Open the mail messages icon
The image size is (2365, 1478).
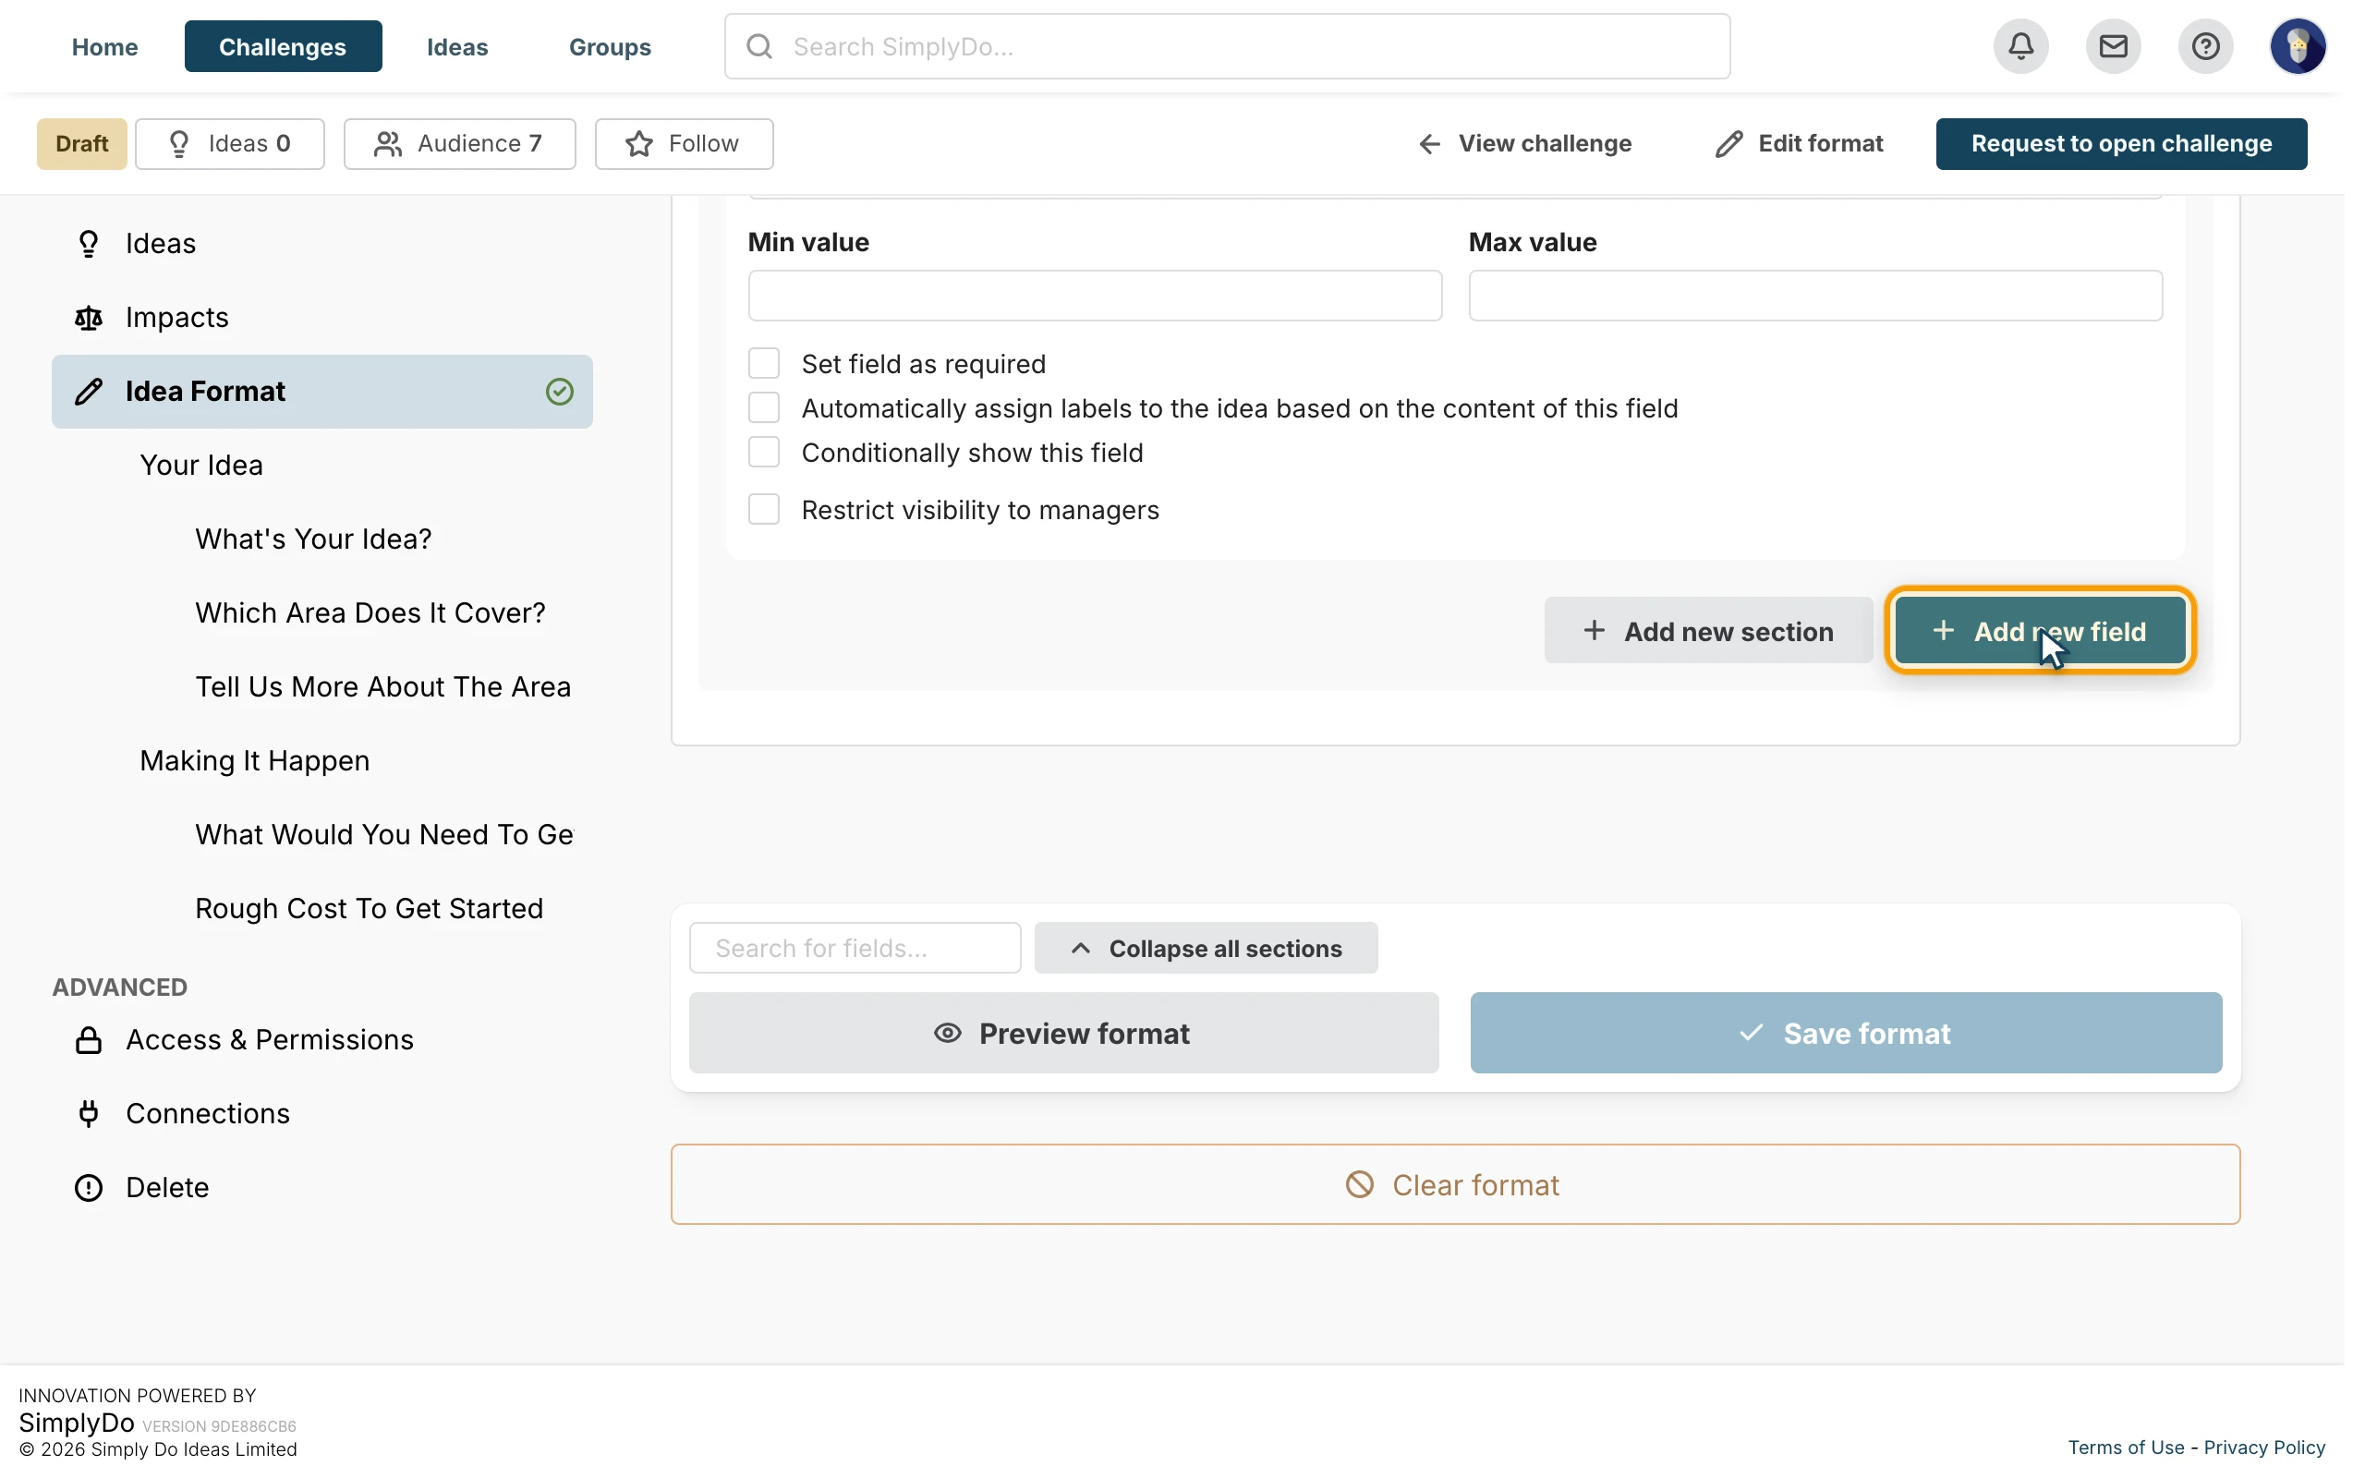(2113, 46)
